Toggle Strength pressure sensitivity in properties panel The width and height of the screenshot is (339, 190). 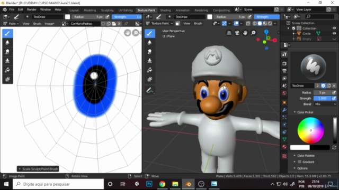pos(334,98)
